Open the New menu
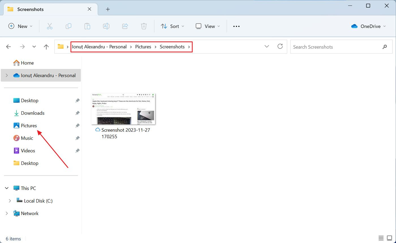Image resolution: width=396 pixels, height=243 pixels. click(x=20, y=26)
